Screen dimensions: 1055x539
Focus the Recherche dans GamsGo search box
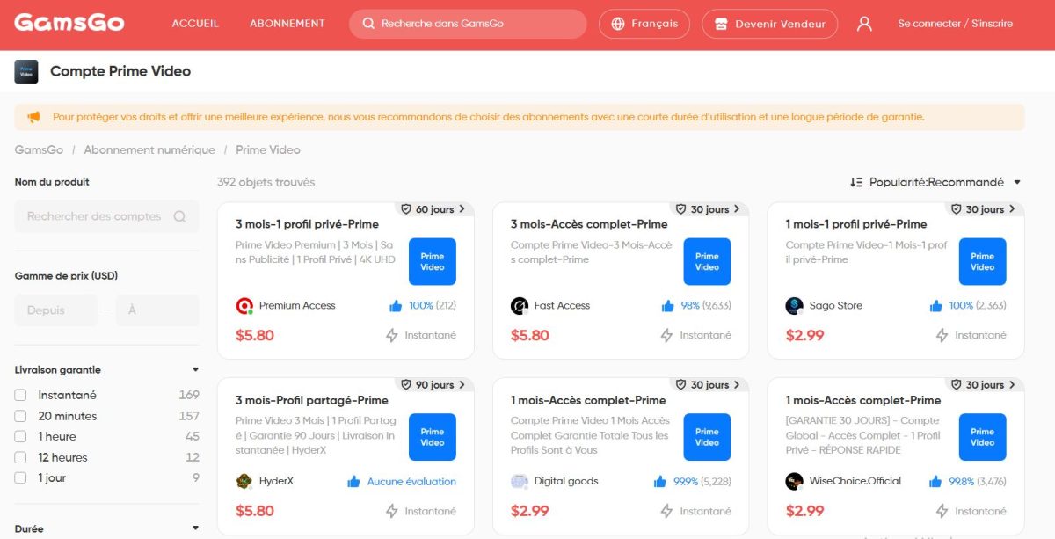468,24
